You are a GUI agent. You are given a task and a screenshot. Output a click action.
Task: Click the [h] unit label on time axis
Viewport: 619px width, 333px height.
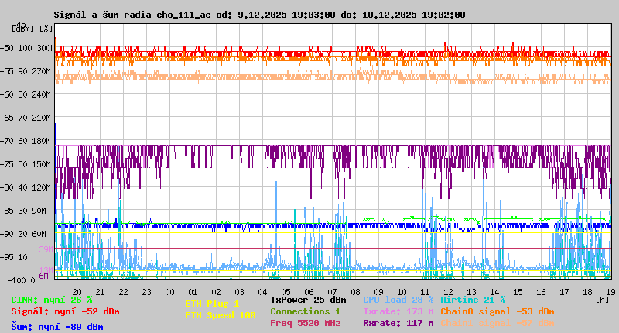[602, 299]
